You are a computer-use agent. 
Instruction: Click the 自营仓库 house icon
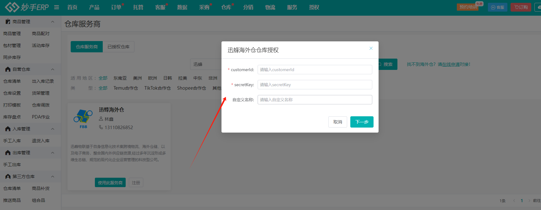coord(8,69)
